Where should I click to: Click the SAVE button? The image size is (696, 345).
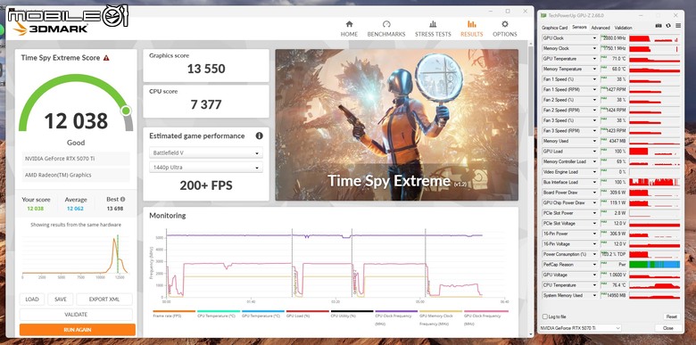[61, 300]
